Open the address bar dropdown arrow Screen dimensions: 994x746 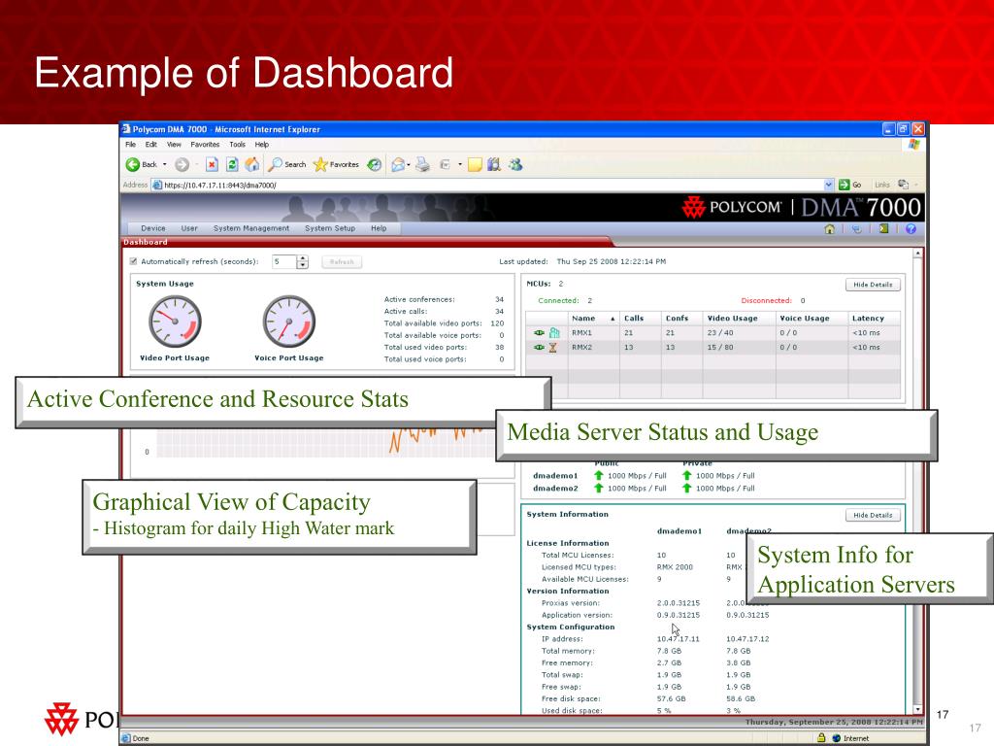point(829,185)
